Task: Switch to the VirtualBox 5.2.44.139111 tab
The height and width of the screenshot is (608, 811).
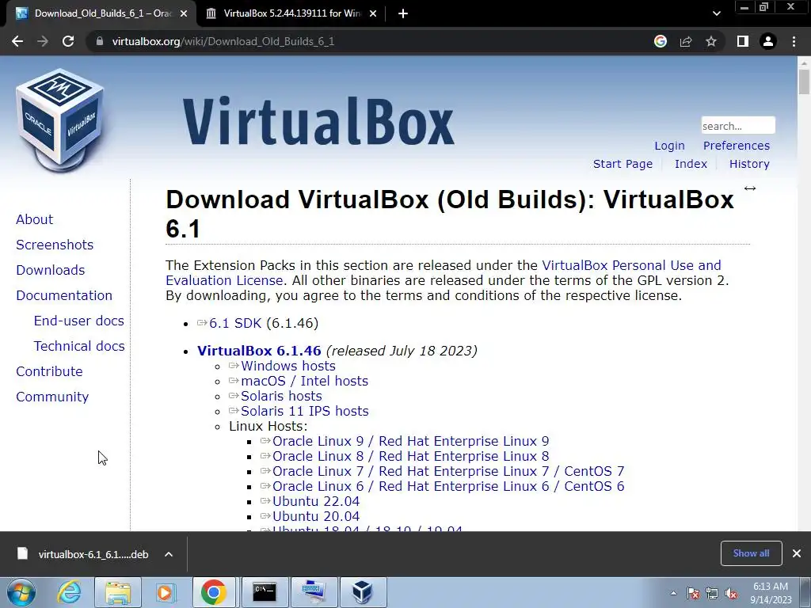Action: [291, 13]
